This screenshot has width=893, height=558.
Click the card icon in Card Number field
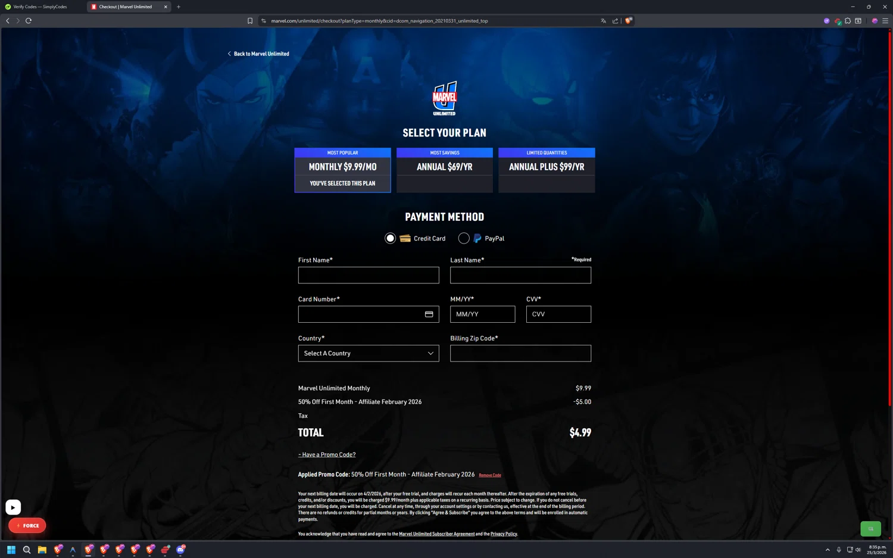(429, 314)
